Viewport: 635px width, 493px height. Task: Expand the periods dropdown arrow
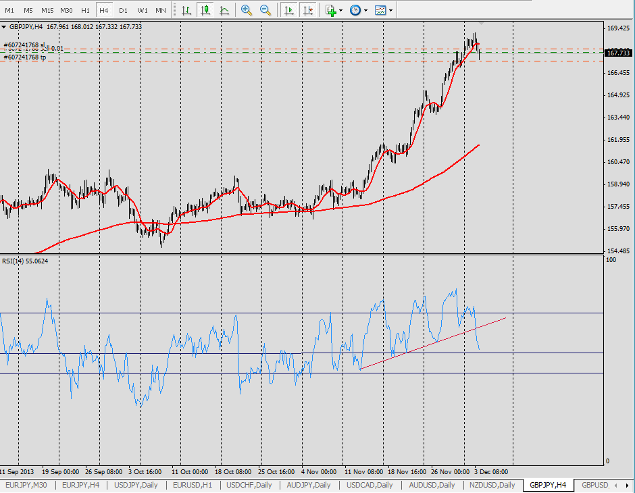coord(365,11)
